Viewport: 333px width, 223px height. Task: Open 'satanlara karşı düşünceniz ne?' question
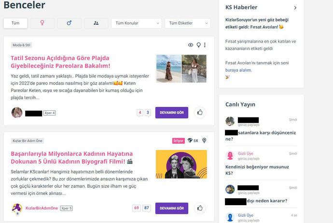(261, 136)
